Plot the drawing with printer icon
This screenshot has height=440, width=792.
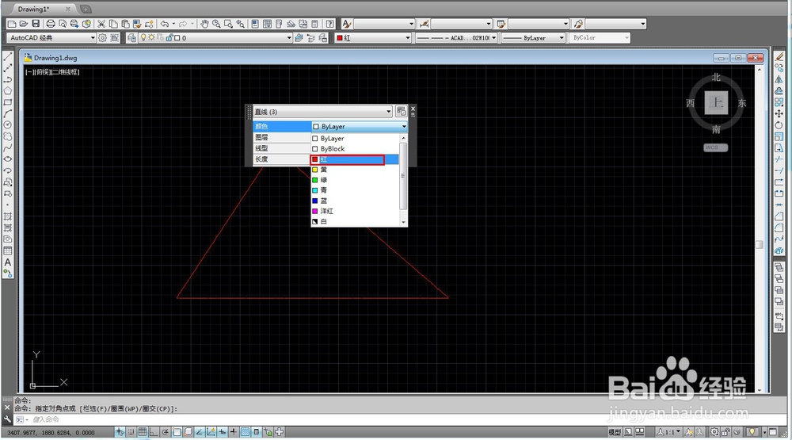pos(51,24)
